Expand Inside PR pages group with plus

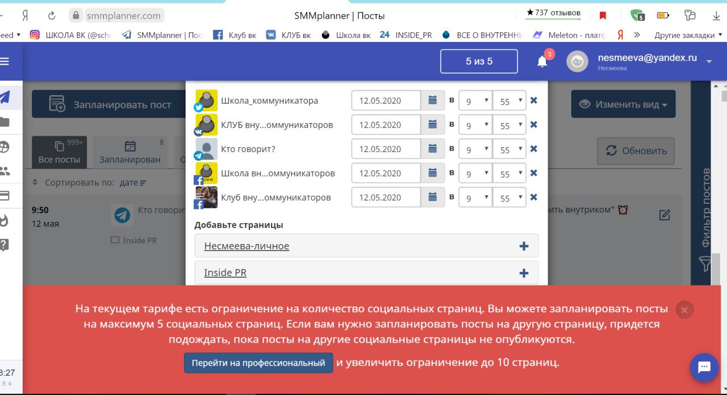pyautogui.click(x=524, y=273)
